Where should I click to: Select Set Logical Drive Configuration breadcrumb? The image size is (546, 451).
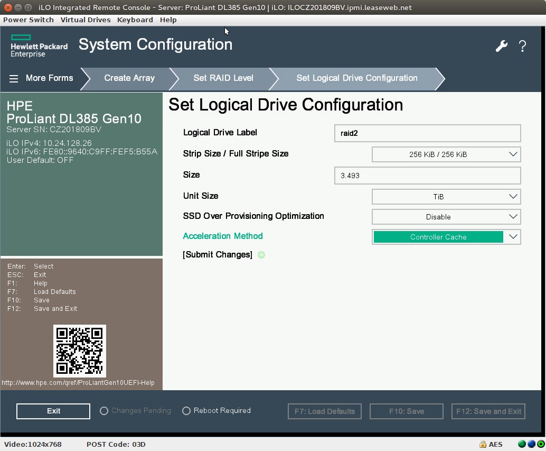(357, 78)
